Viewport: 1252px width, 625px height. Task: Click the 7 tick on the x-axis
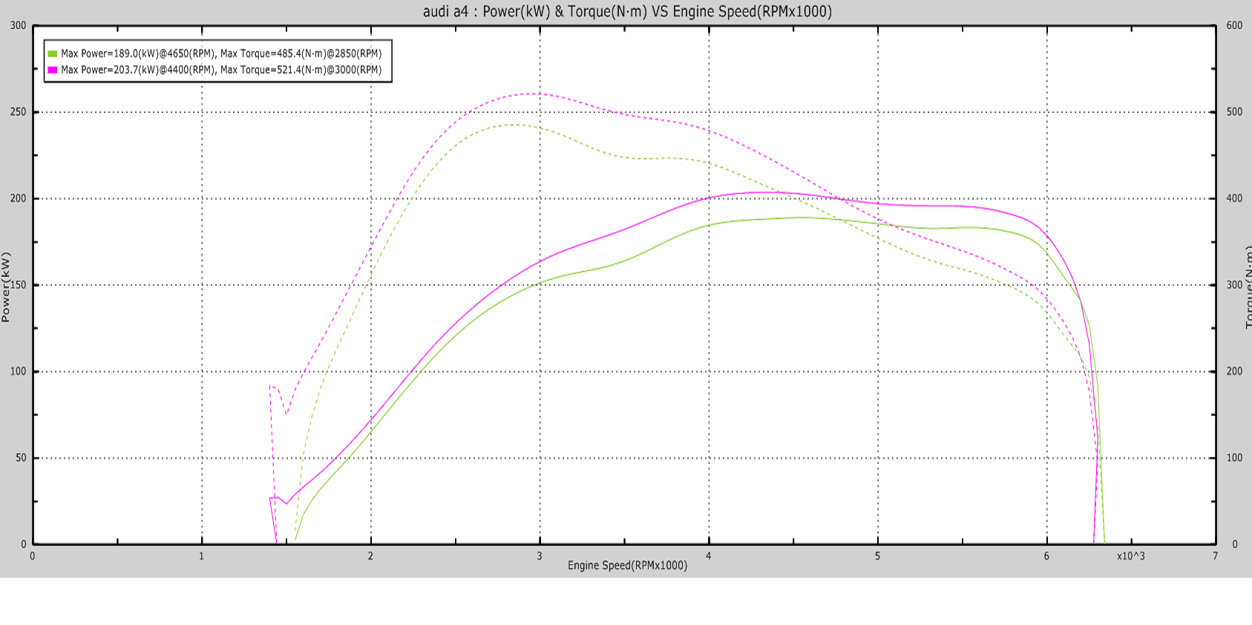(x=1215, y=556)
